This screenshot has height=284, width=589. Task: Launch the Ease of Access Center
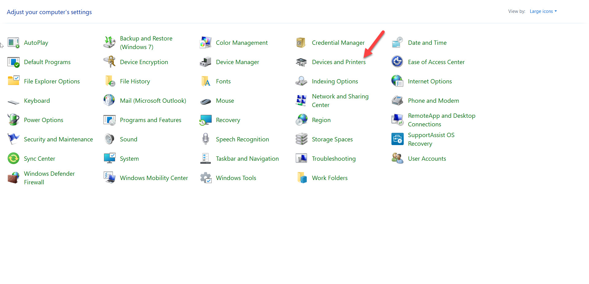(436, 62)
